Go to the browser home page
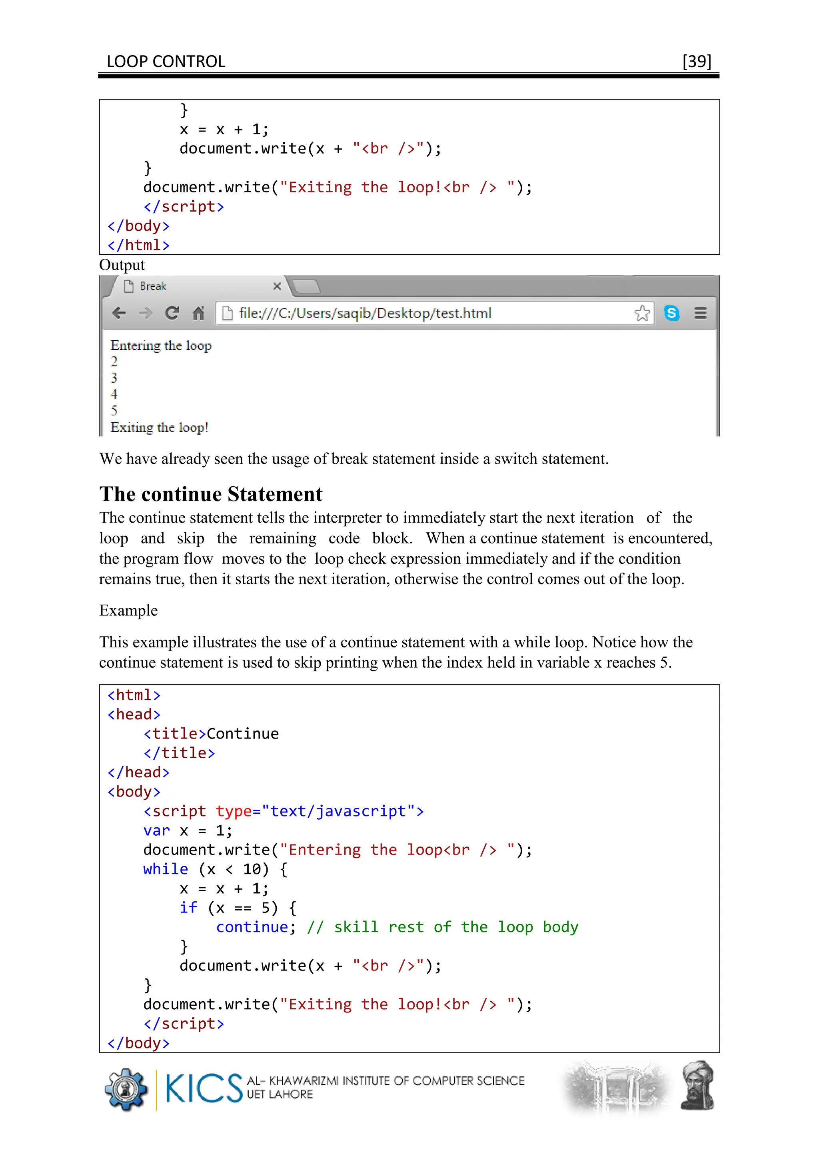The height and width of the screenshot is (1158, 819). [198, 313]
